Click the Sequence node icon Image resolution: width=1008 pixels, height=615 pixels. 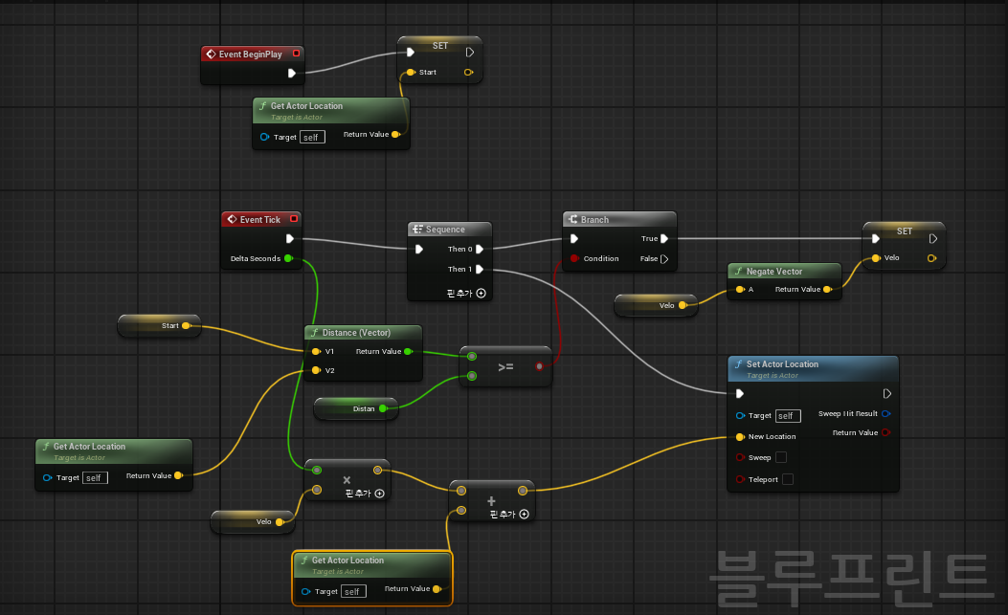417,230
